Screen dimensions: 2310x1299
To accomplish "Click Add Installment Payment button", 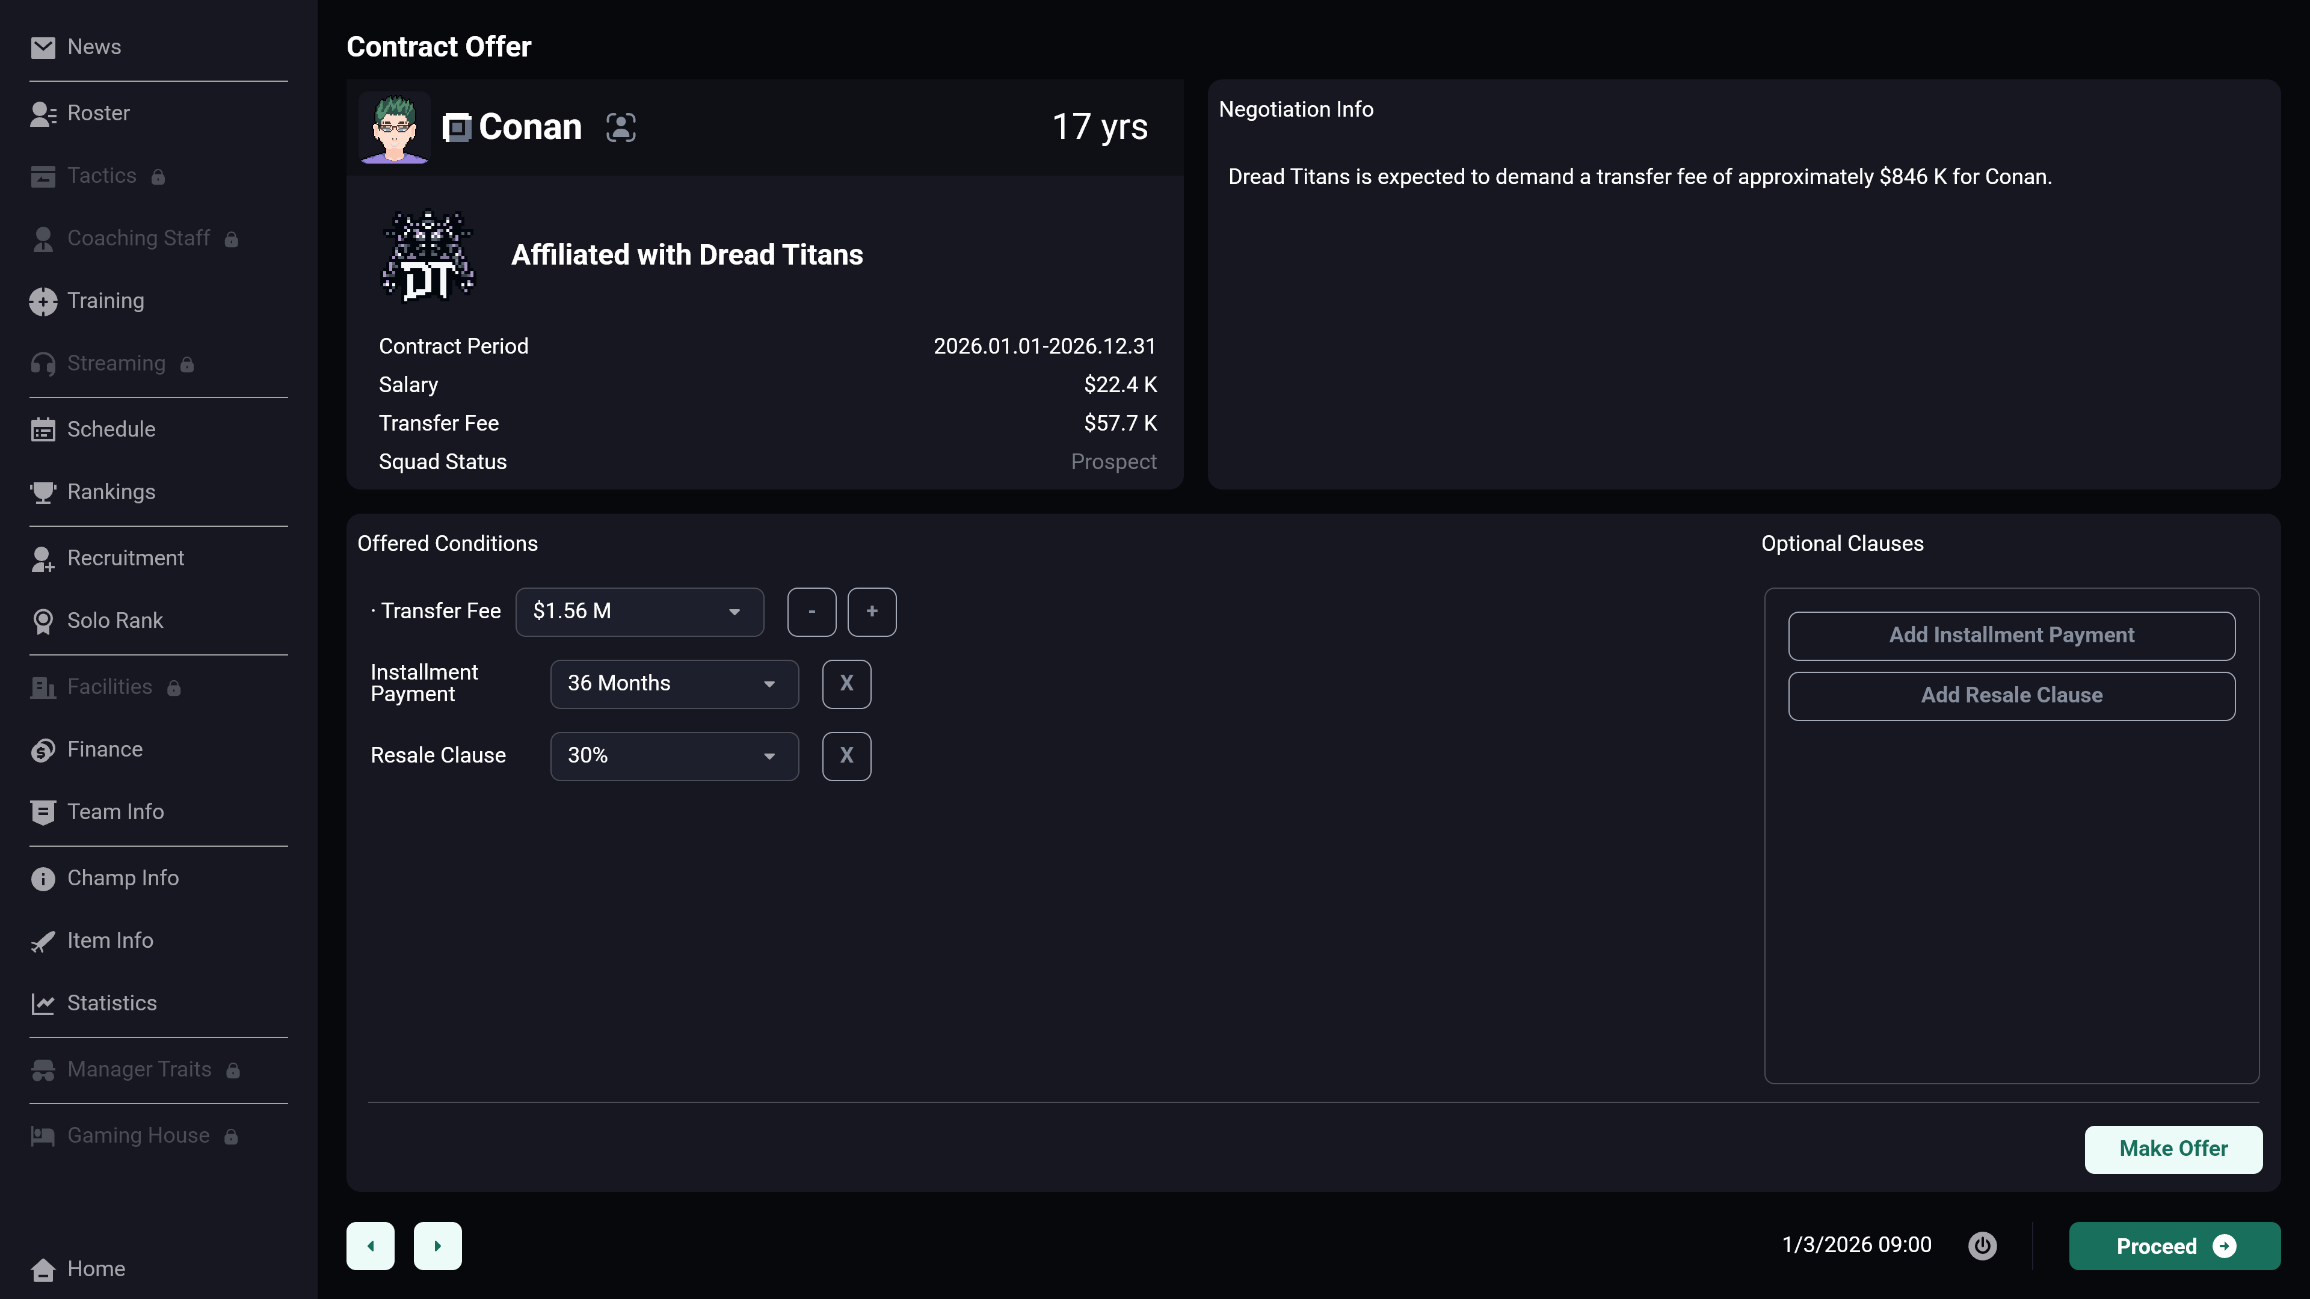I will tap(2012, 636).
